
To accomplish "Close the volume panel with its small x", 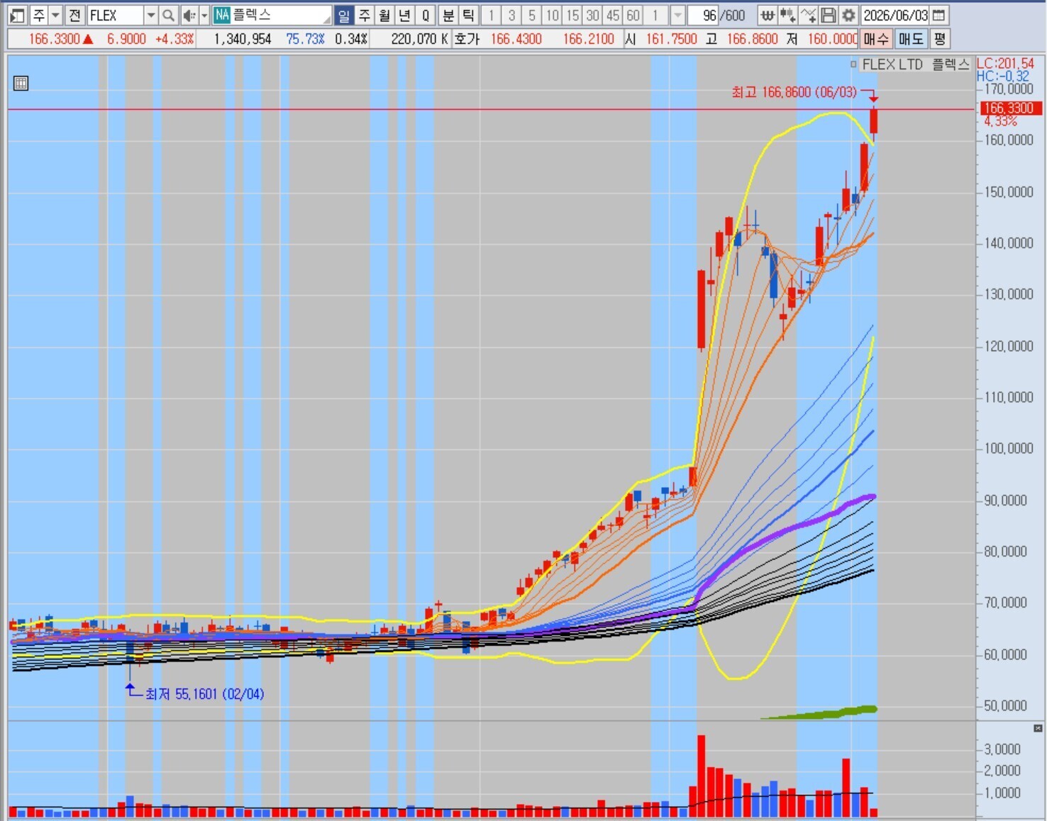I will pos(1038,728).
